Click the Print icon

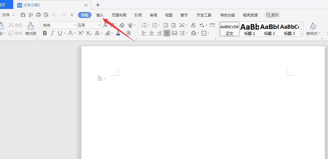[x=38, y=15]
